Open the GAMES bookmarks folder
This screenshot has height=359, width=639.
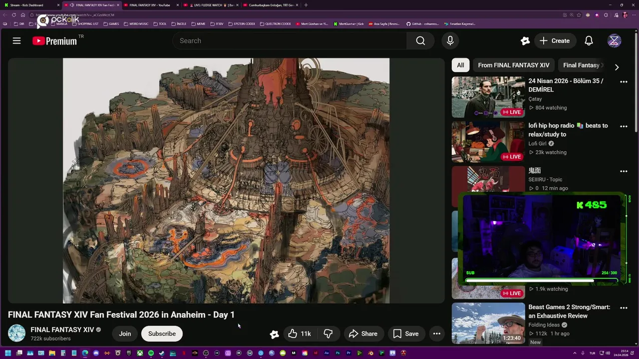(111, 24)
